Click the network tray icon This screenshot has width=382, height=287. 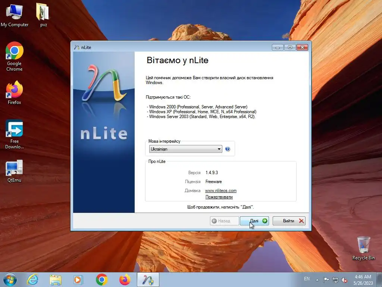pos(335,280)
